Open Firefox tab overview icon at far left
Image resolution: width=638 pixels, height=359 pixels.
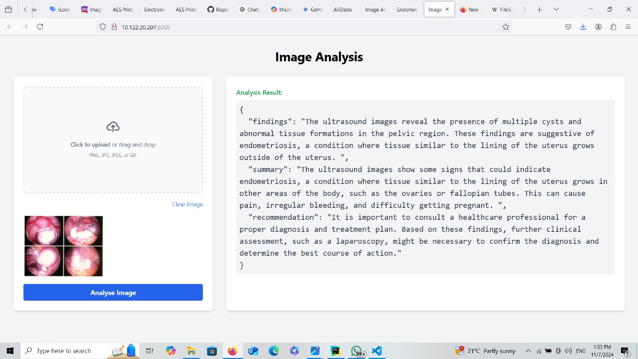[x=8, y=9]
